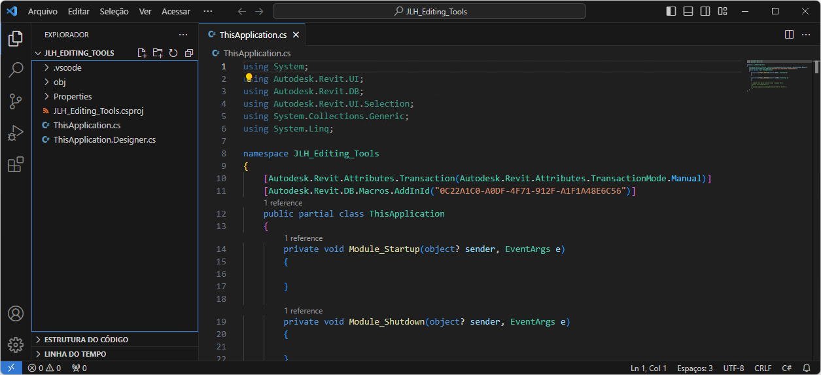The height and width of the screenshot is (375, 821).
Task: Collapse the JLH_EDITING_TOOLS root section
Action: pos(79,53)
